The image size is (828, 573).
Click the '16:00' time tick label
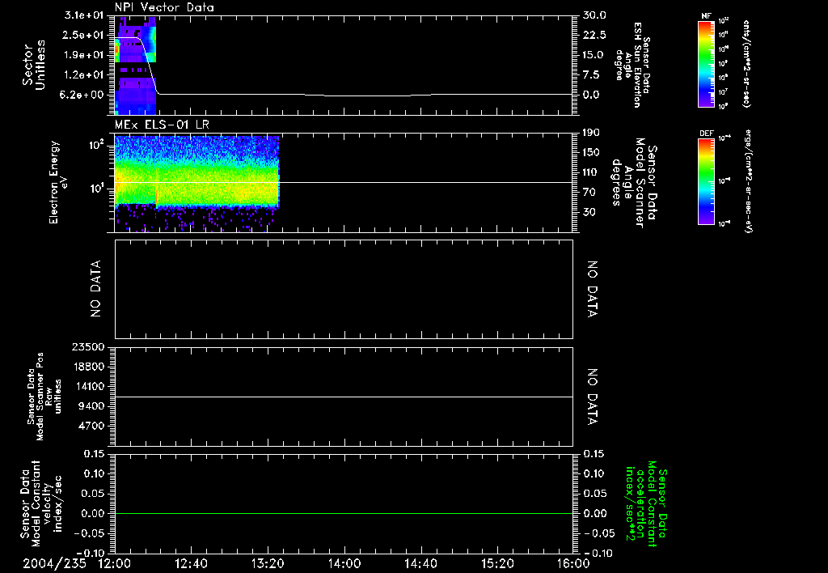[573, 563]
